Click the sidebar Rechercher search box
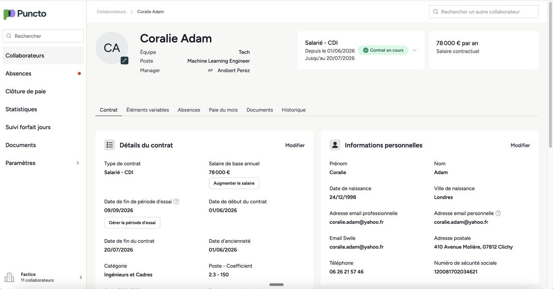553x289 pixels. [x=43, y=36]
